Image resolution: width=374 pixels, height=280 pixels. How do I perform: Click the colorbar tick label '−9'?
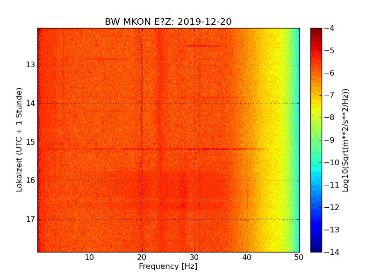point(329,140)
